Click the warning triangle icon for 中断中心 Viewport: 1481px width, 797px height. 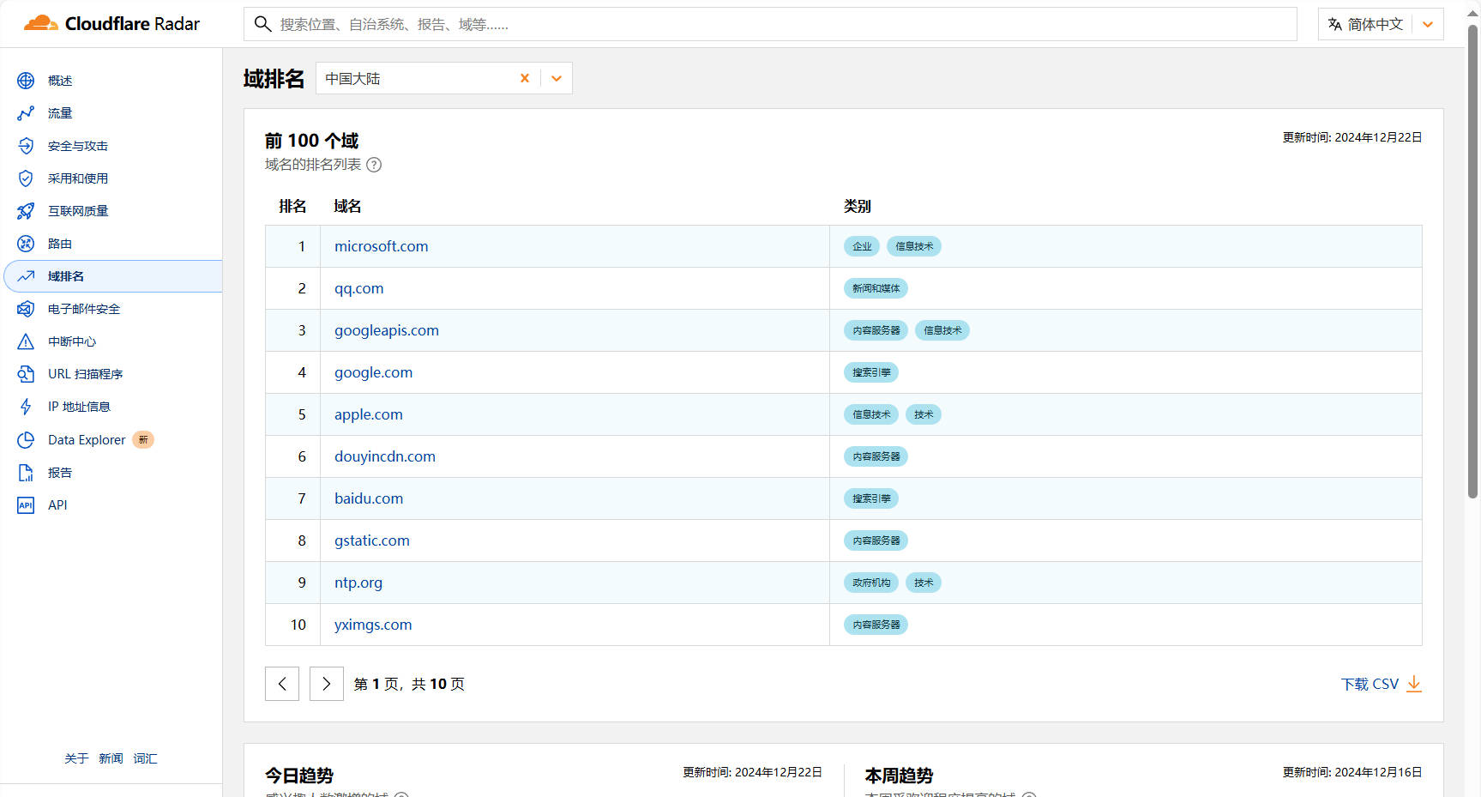[26, 341]
